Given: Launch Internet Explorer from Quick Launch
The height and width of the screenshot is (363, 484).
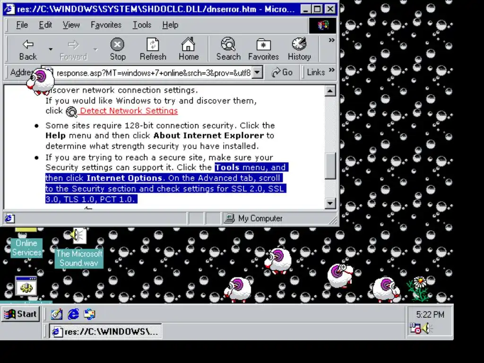Looking at the screenshot, I should point(73,314).
